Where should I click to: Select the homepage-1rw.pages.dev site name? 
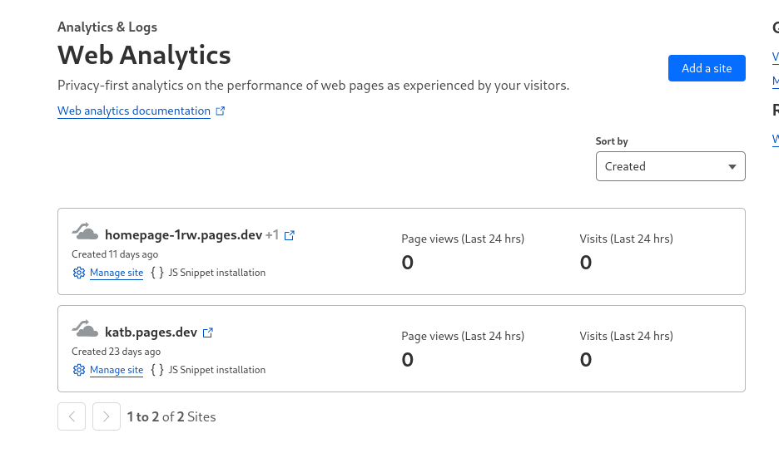click(183, 235)
